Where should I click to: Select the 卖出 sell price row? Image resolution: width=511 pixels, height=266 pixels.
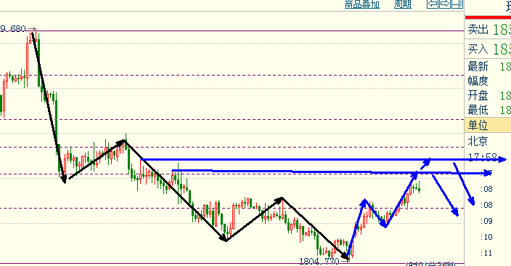click(488, 29)
